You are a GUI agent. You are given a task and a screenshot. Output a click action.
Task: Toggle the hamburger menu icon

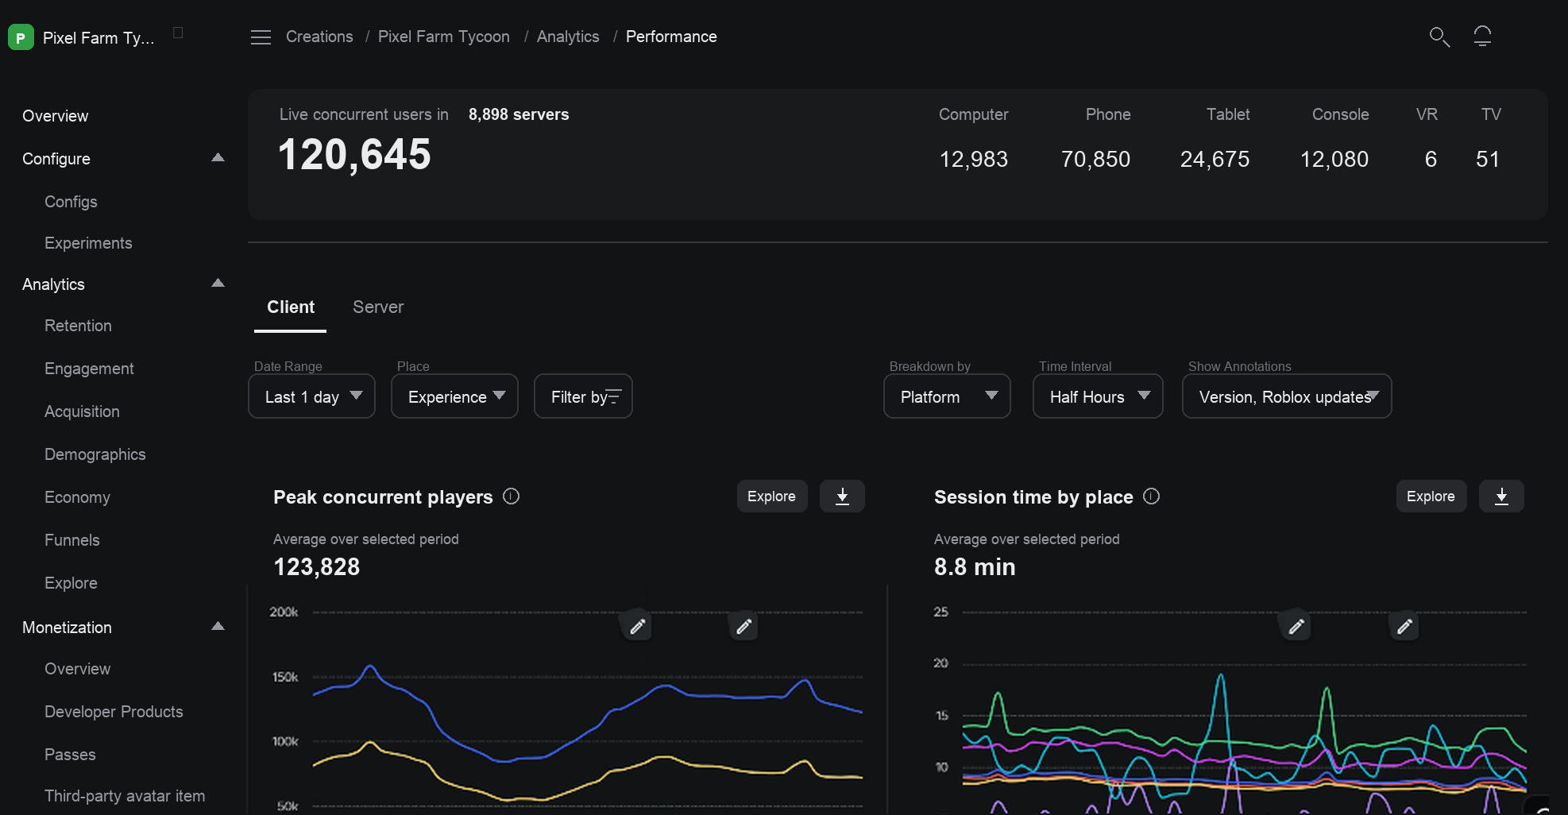pos(261,37)
